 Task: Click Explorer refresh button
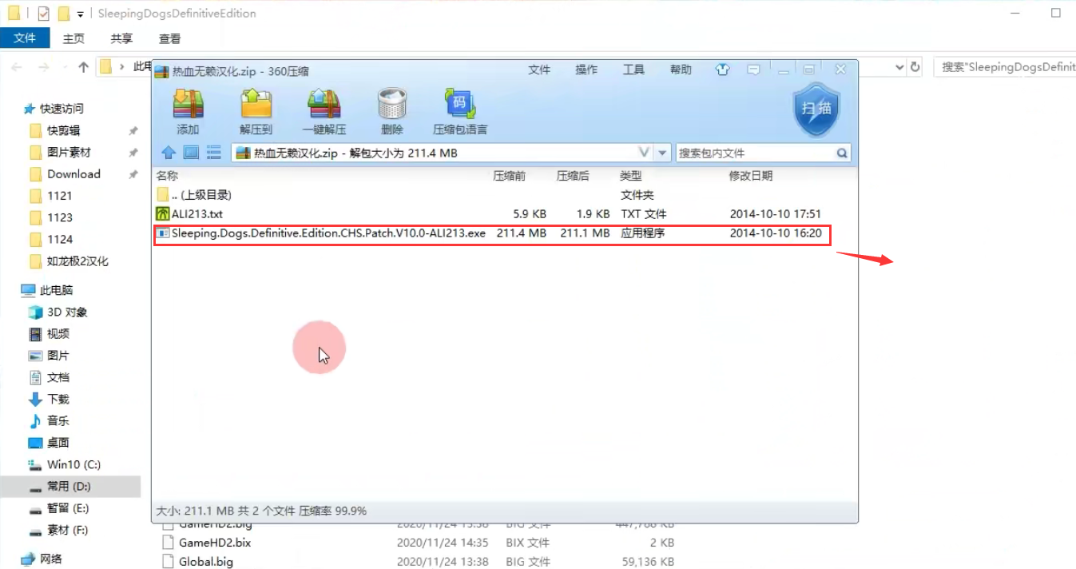point(915,67)
